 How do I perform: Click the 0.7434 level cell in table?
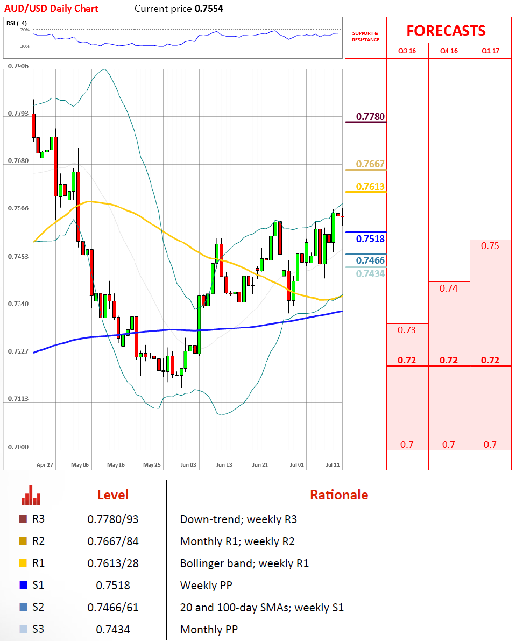(x=113, y=630)
